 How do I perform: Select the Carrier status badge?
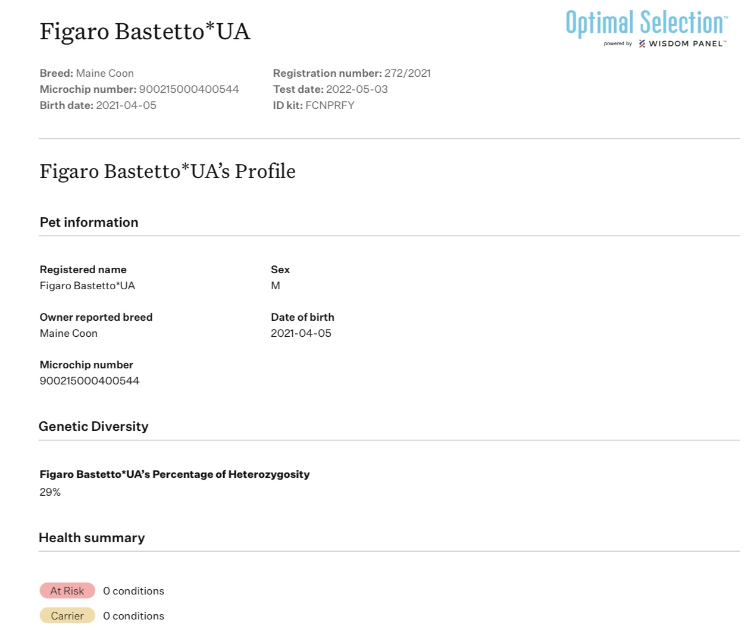click(67, 615)
